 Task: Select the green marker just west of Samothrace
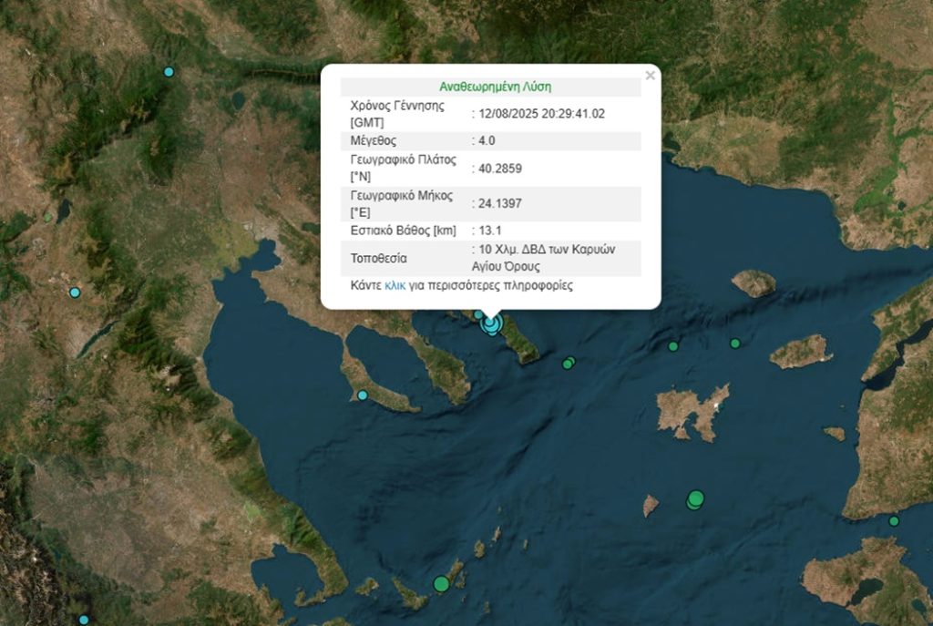735,344
